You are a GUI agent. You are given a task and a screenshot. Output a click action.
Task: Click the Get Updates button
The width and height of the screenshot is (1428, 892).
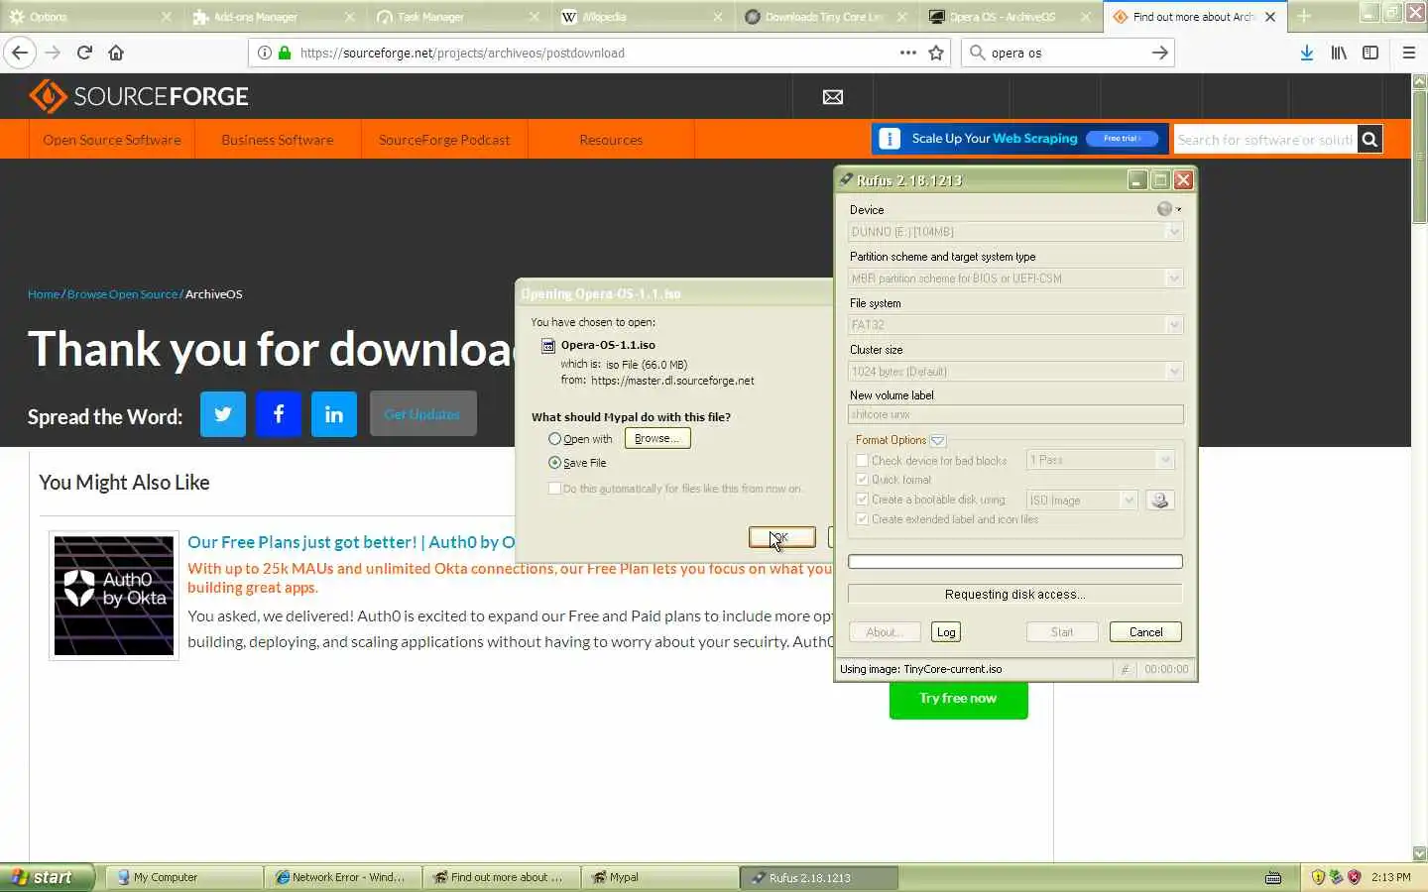tap(422, 414)
